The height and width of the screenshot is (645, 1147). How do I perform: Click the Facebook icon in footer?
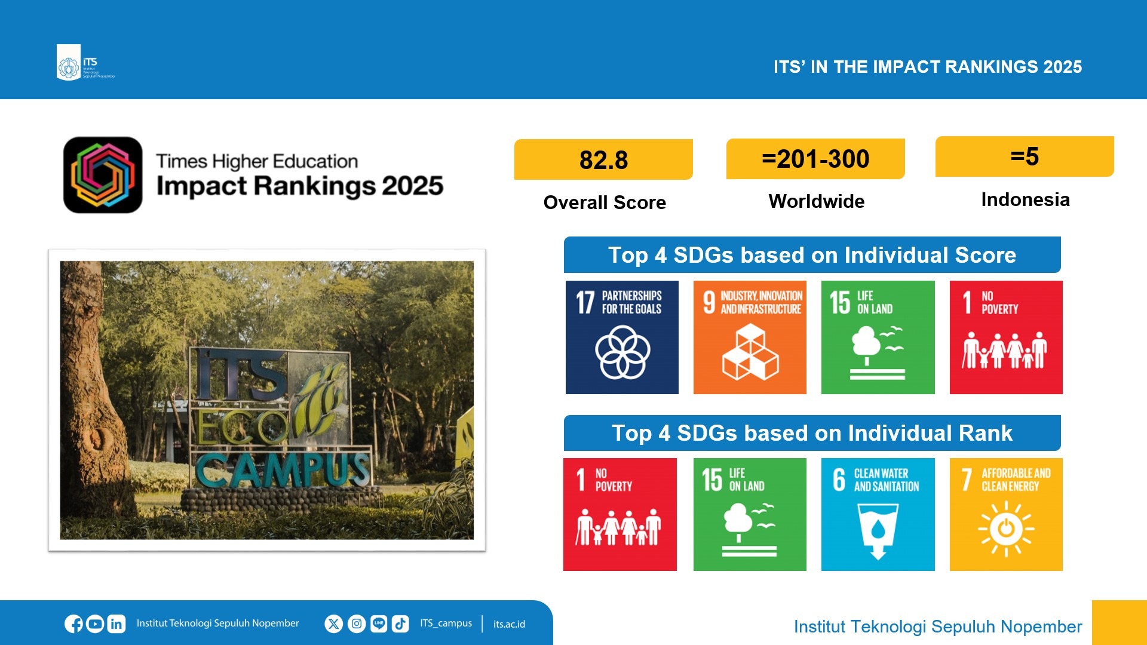73,624
